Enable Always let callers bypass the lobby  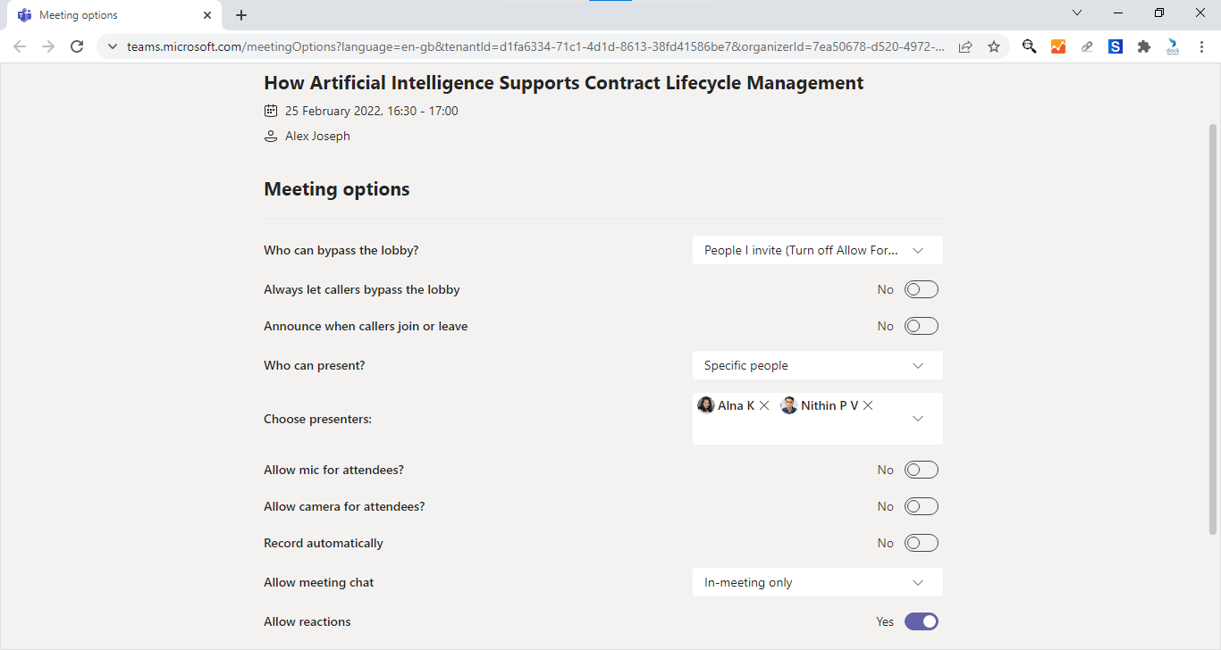922,288
